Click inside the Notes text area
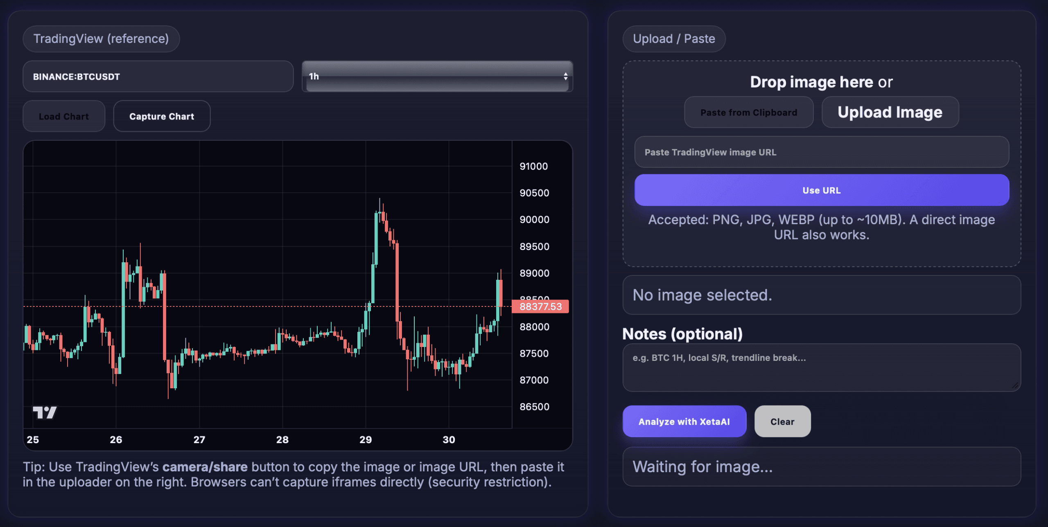This screenshot has height=527, width=1048. tap(820, 367)
